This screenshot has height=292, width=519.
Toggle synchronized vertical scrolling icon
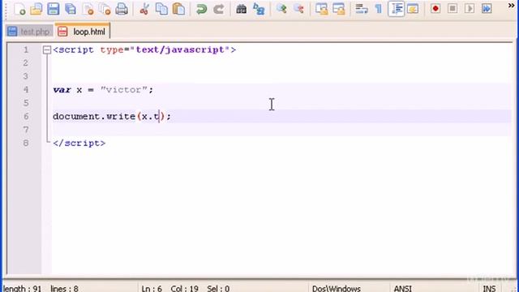(321, 9)
